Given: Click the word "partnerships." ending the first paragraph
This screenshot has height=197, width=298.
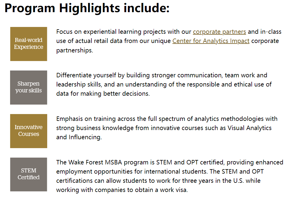Looking at the screenshot, I should coord(74,50).
